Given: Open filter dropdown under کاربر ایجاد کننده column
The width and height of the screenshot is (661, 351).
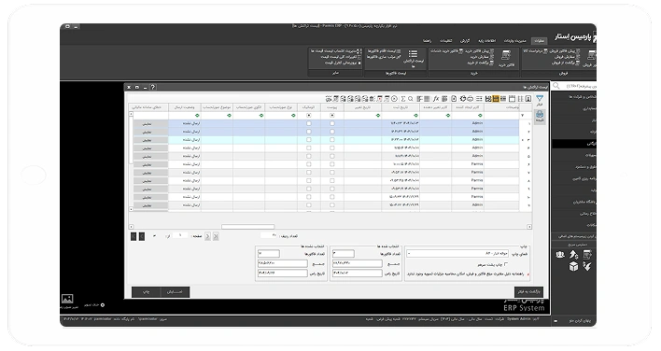Looking at the screenshot, I should [x=480, y=116].
